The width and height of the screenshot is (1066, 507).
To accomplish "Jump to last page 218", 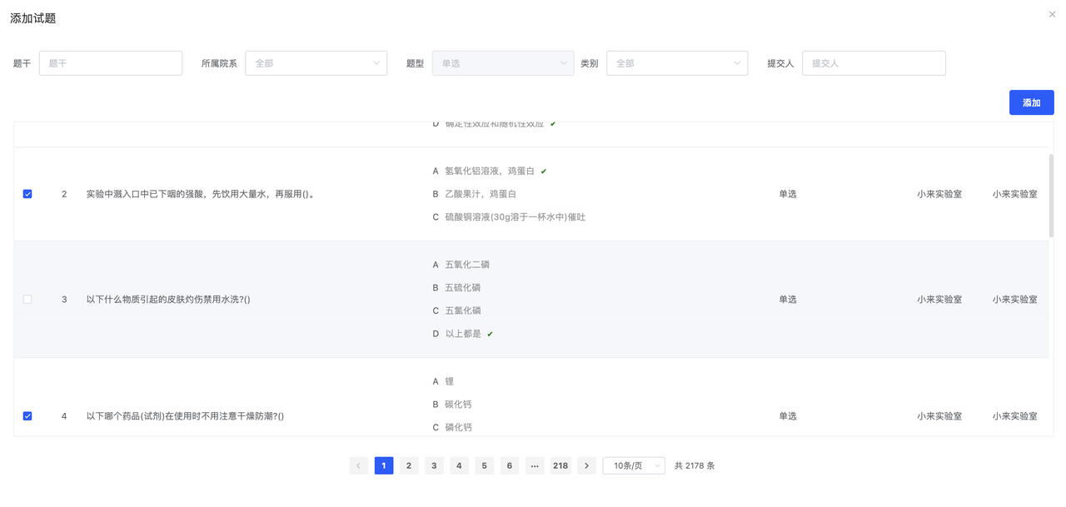I will click(560, 465).
